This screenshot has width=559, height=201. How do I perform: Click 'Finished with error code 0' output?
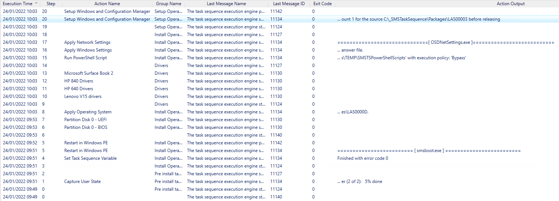coord(363,158)
